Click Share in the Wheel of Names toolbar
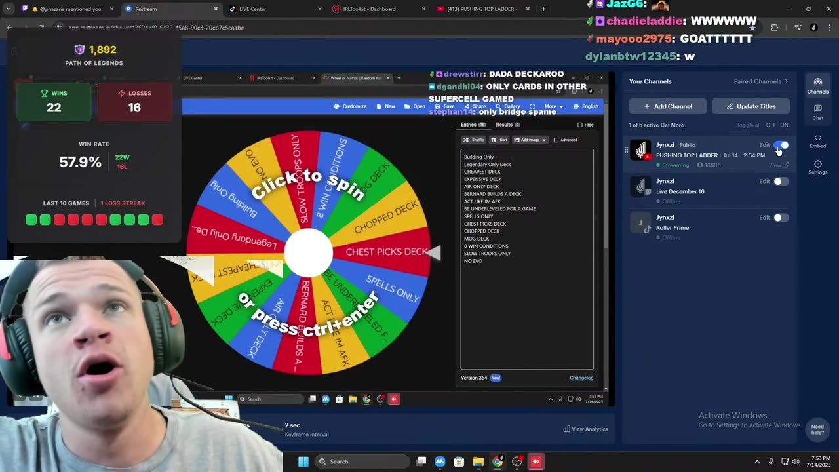 [475, 106]
